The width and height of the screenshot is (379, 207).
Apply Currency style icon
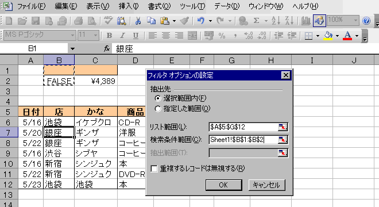pos(208,36)
